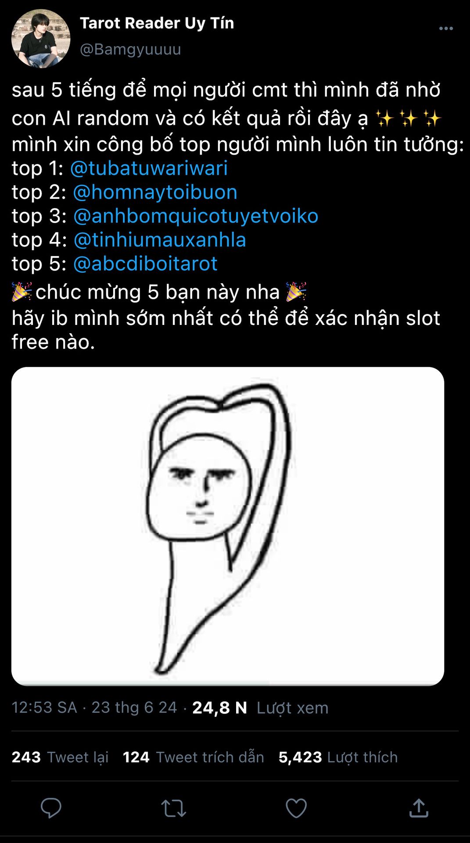Open the three-dot more options menu
The width and height of the screenshot is (470, 843).
pos(446,29)
